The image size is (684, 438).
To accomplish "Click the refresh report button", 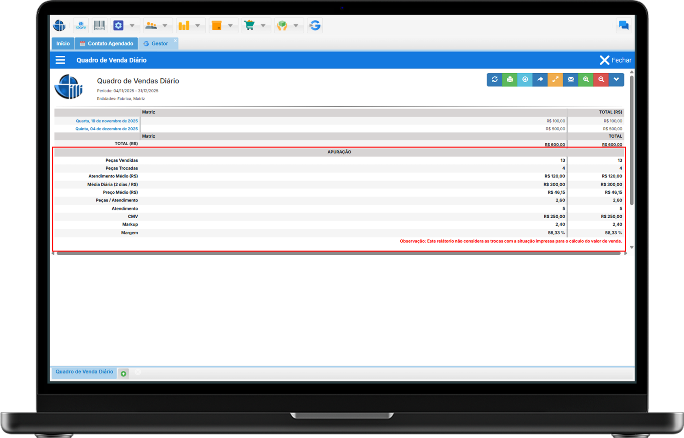I will pyautogui.click(x=495, y=79).
